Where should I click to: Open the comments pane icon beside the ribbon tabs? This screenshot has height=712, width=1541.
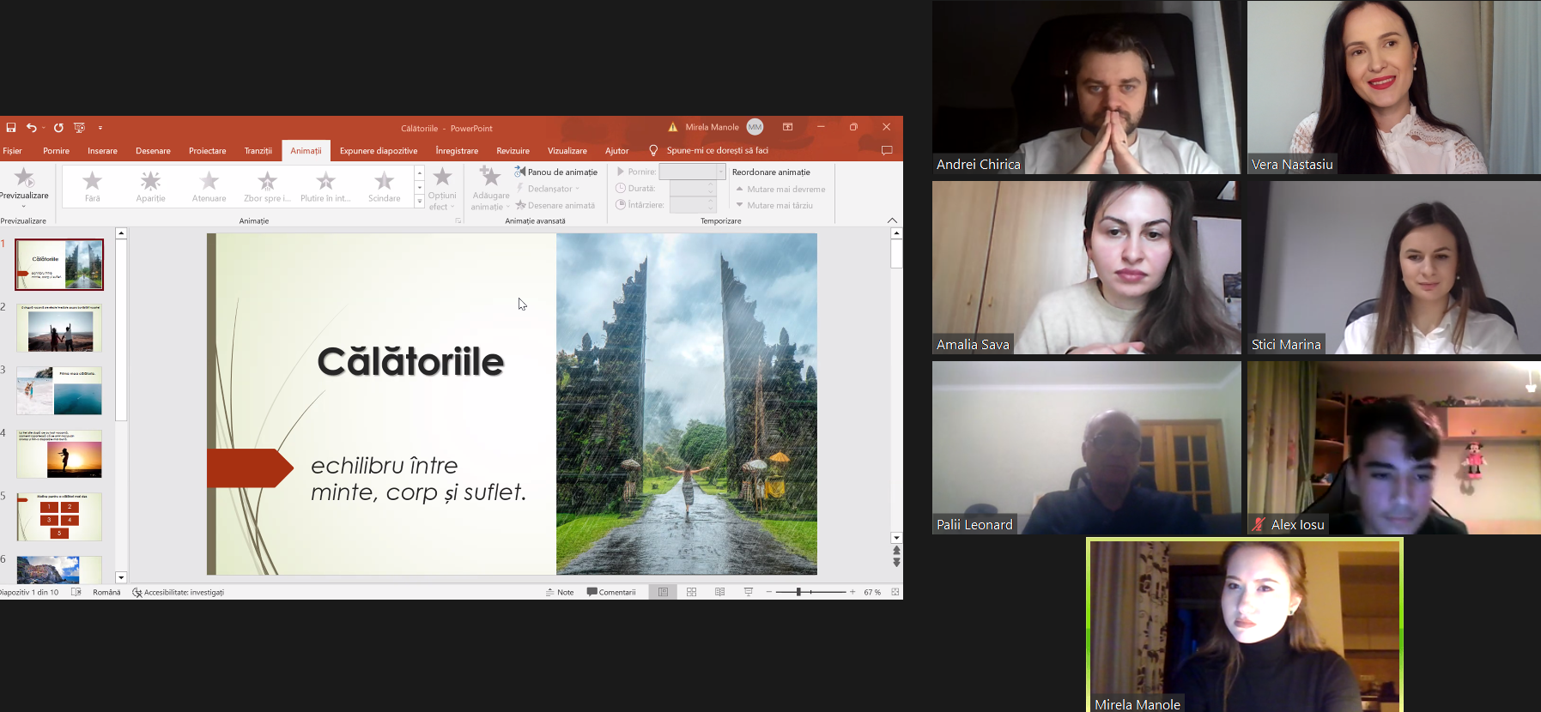coord(887,150)
